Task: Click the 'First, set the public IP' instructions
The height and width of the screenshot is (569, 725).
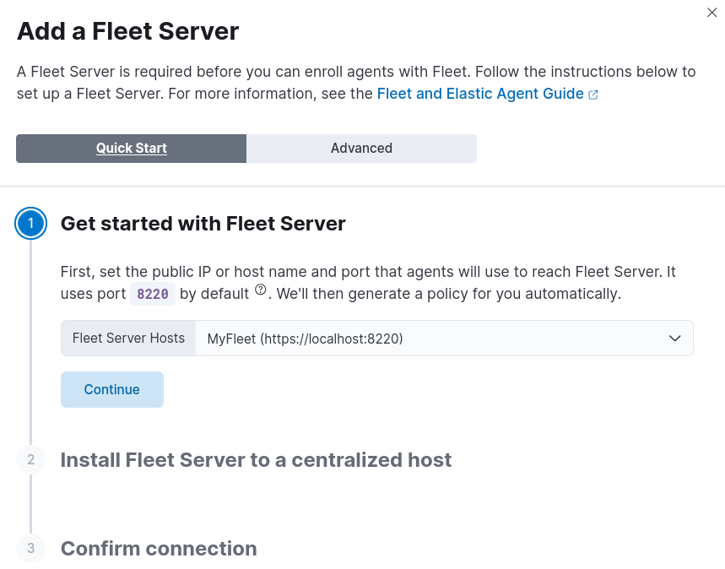Action: pyautogui.click(x=368, y=283)
